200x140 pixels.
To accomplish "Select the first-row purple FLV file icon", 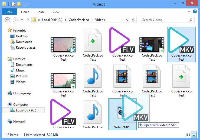I will (x=122, y=40).
